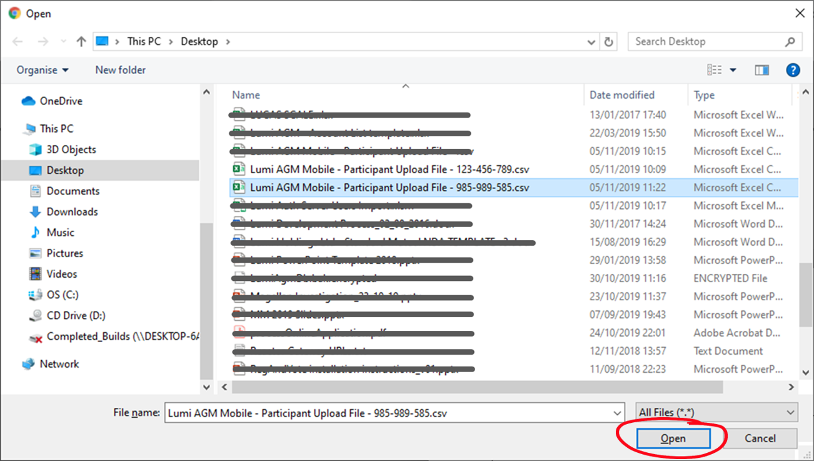Expand the File name dropdown arrow

(617, 413)
